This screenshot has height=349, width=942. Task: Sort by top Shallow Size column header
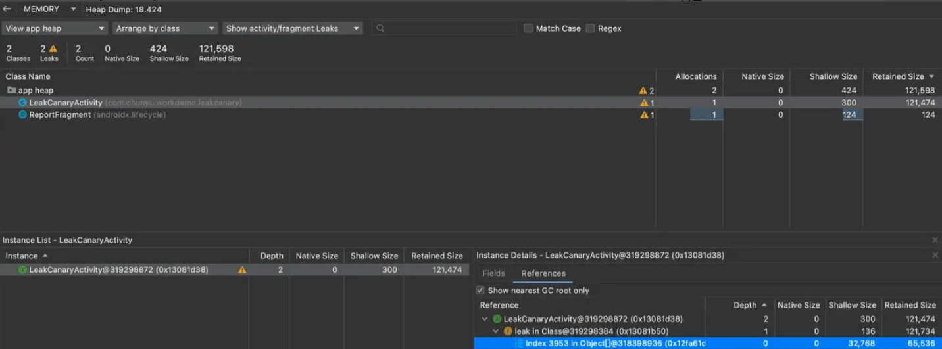[x=826, y=76]
